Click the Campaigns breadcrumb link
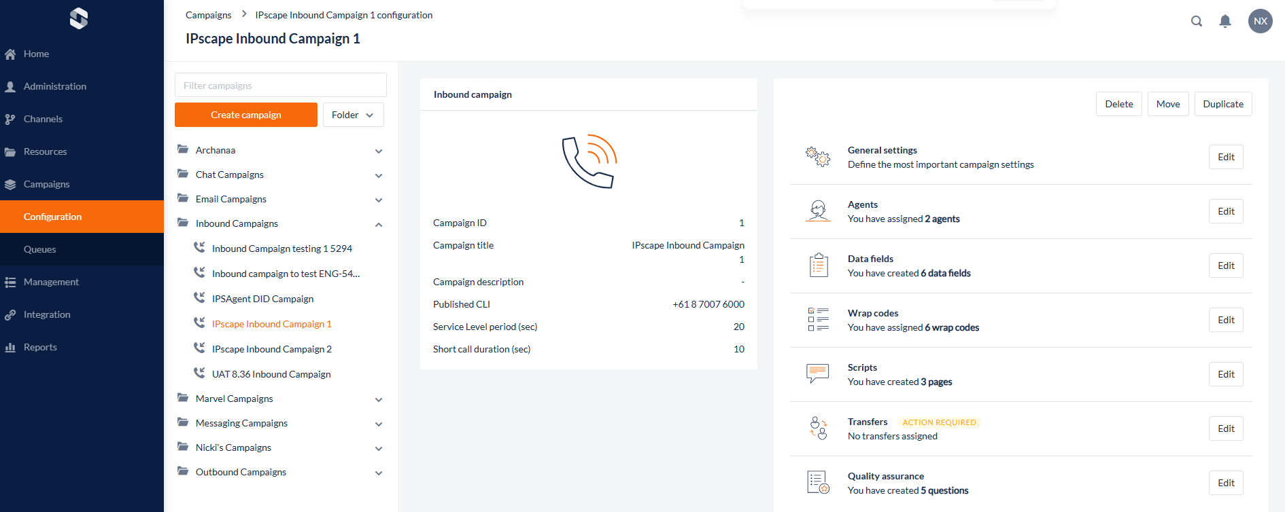 pyautogui.click(x=208, y=15)
